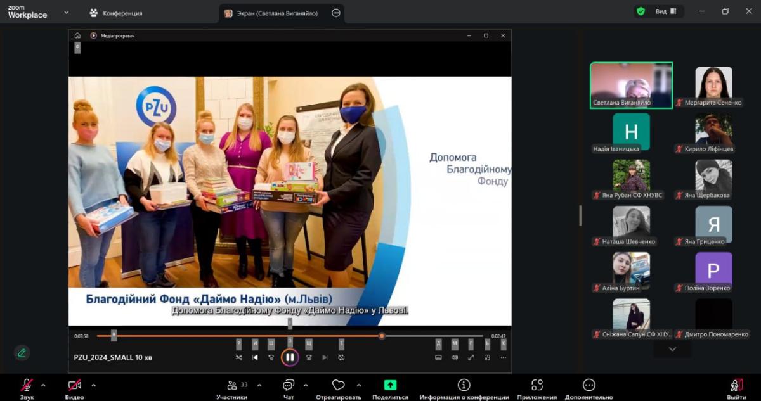Expand the audio options arrow beside Звук

pos(43,385)
